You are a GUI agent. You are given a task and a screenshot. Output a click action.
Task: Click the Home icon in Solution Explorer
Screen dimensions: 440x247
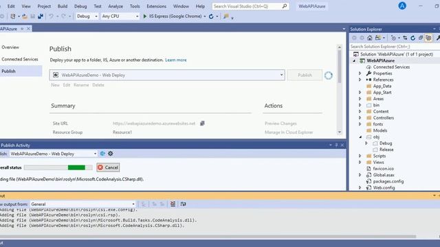pos(370,38)
